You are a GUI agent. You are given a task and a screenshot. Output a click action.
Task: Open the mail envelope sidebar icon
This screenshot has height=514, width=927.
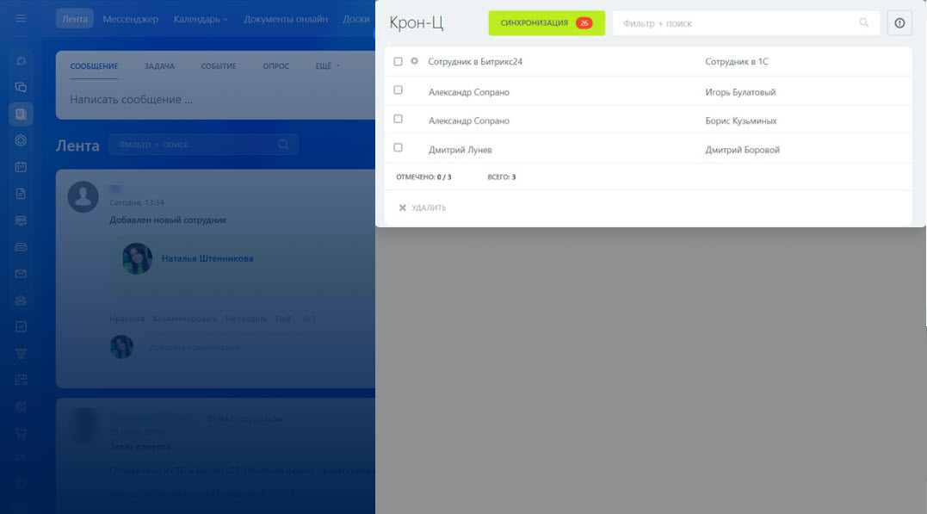[21, 274]
